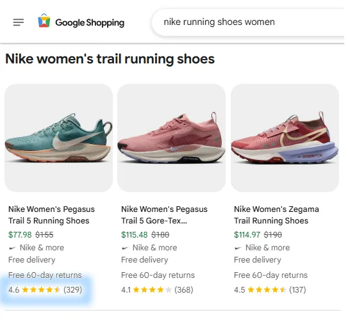Screen dimensions: 348x324
Task: Open the hamburger menu icon
Action: 19,22
